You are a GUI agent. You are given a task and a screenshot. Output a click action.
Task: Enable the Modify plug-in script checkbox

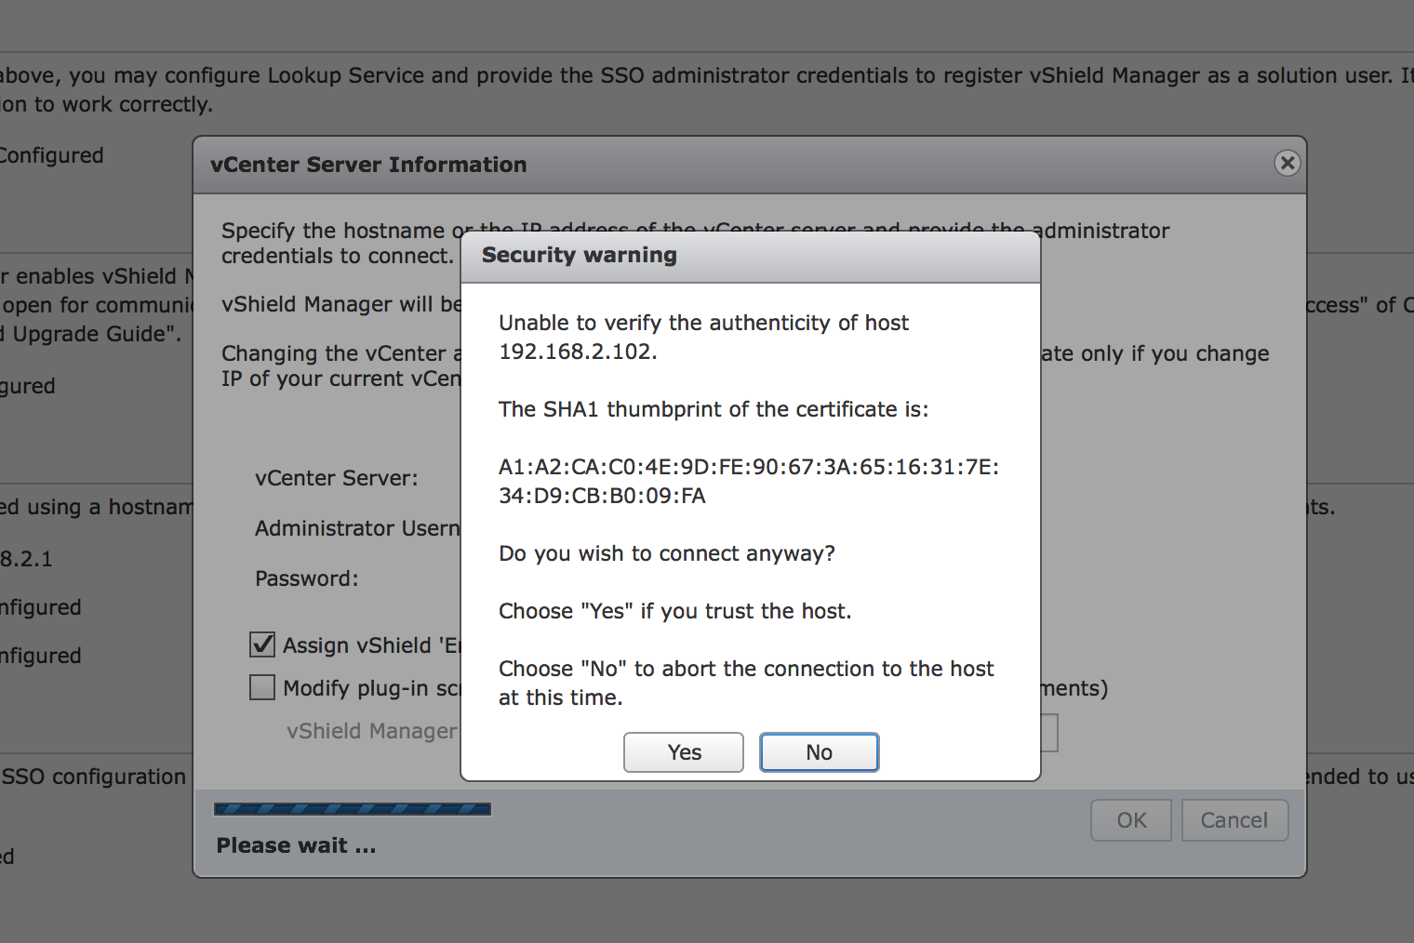tap(262, 687)
